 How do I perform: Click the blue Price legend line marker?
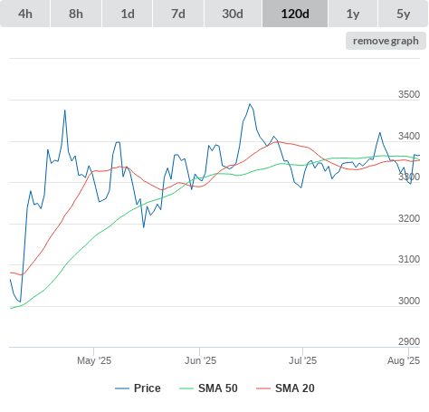122,388
